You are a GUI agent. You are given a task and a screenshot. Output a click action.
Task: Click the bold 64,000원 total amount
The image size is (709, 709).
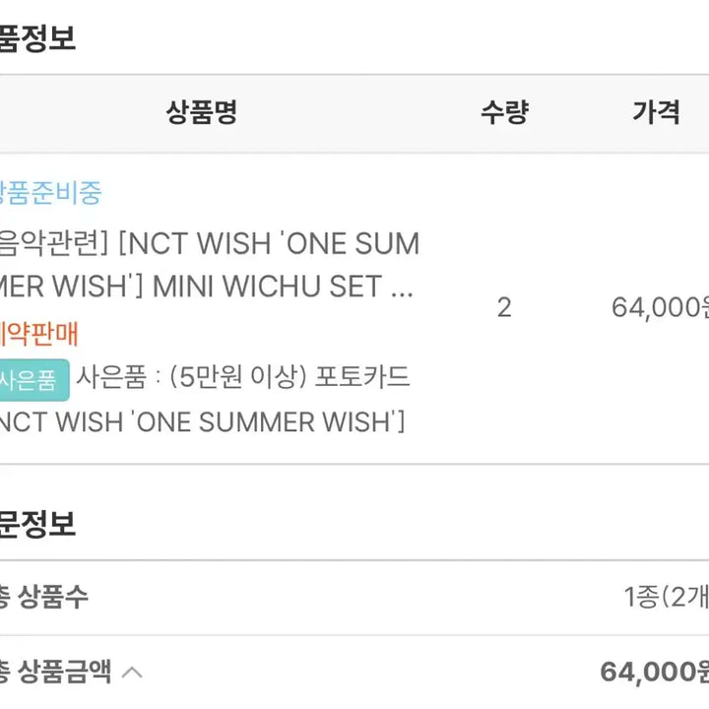[x=654, y=673]
